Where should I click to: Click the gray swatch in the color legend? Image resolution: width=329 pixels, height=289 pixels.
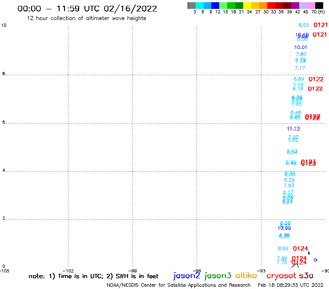click(192, 5)
